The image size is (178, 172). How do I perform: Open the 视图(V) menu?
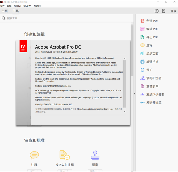[17, 6]
